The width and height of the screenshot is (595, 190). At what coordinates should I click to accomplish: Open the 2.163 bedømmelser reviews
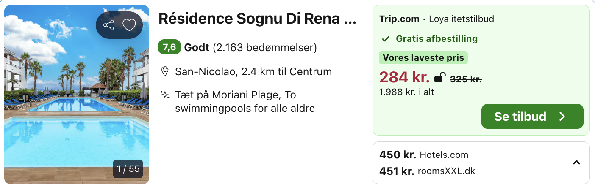[x=265, y=47]
